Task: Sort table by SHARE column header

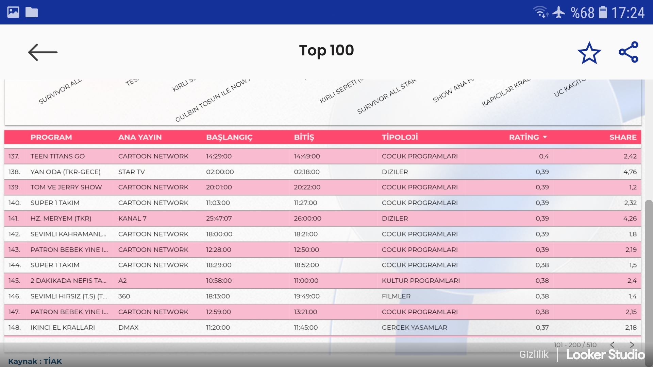Action: (x=623, y=137)
